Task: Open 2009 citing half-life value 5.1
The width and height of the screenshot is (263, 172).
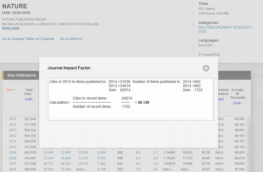Action: coord(155,153)
